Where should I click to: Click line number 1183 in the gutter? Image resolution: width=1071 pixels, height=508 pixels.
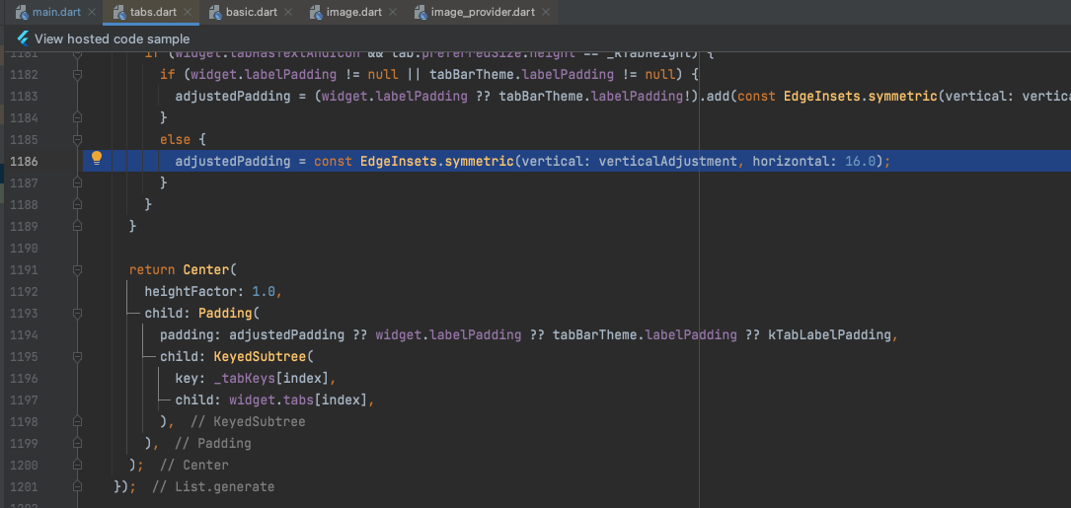pyautogui.click(x=25, y=97)
